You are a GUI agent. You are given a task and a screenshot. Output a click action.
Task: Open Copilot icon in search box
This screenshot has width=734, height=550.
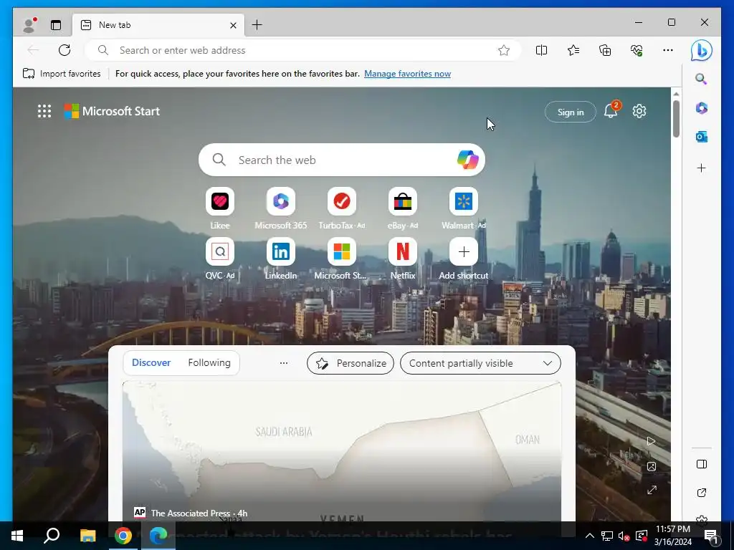pos(467,160)
